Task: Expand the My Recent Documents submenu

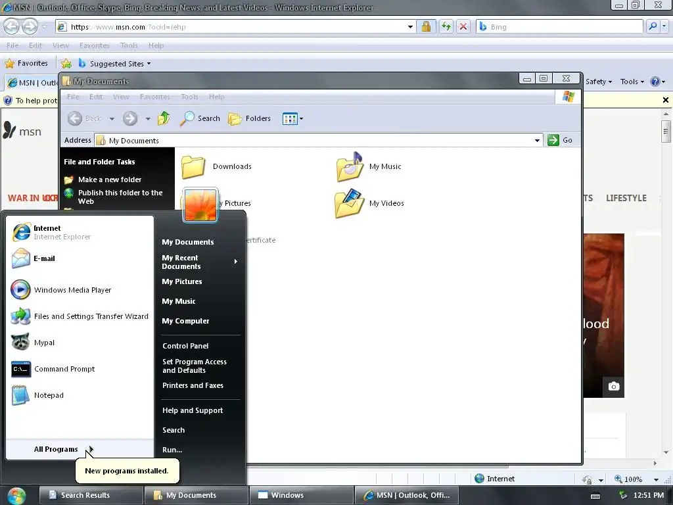Action: coord(200,262)
